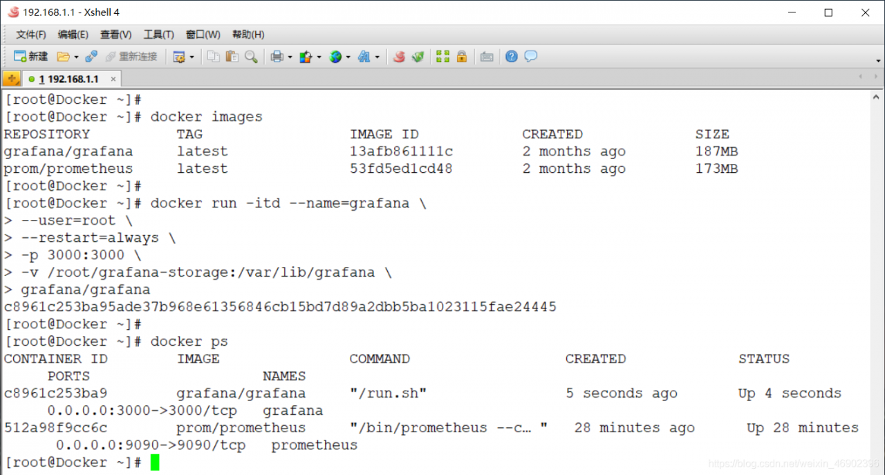Click the blue disconnect link icon
This screenshot has height=475, width=885.
point(91,57)
